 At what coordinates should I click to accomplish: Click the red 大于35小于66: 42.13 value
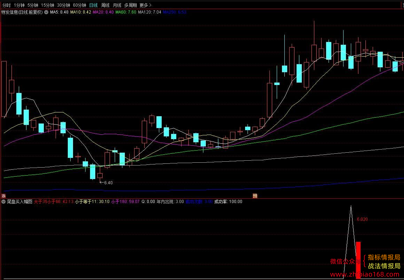point(54,202)
